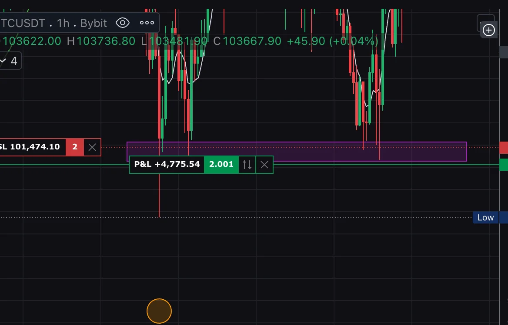Viewport: 508px width, 325px height.
Task: Click the change value +45.90 (+0.04%)
Action: (x=332, y=41)
